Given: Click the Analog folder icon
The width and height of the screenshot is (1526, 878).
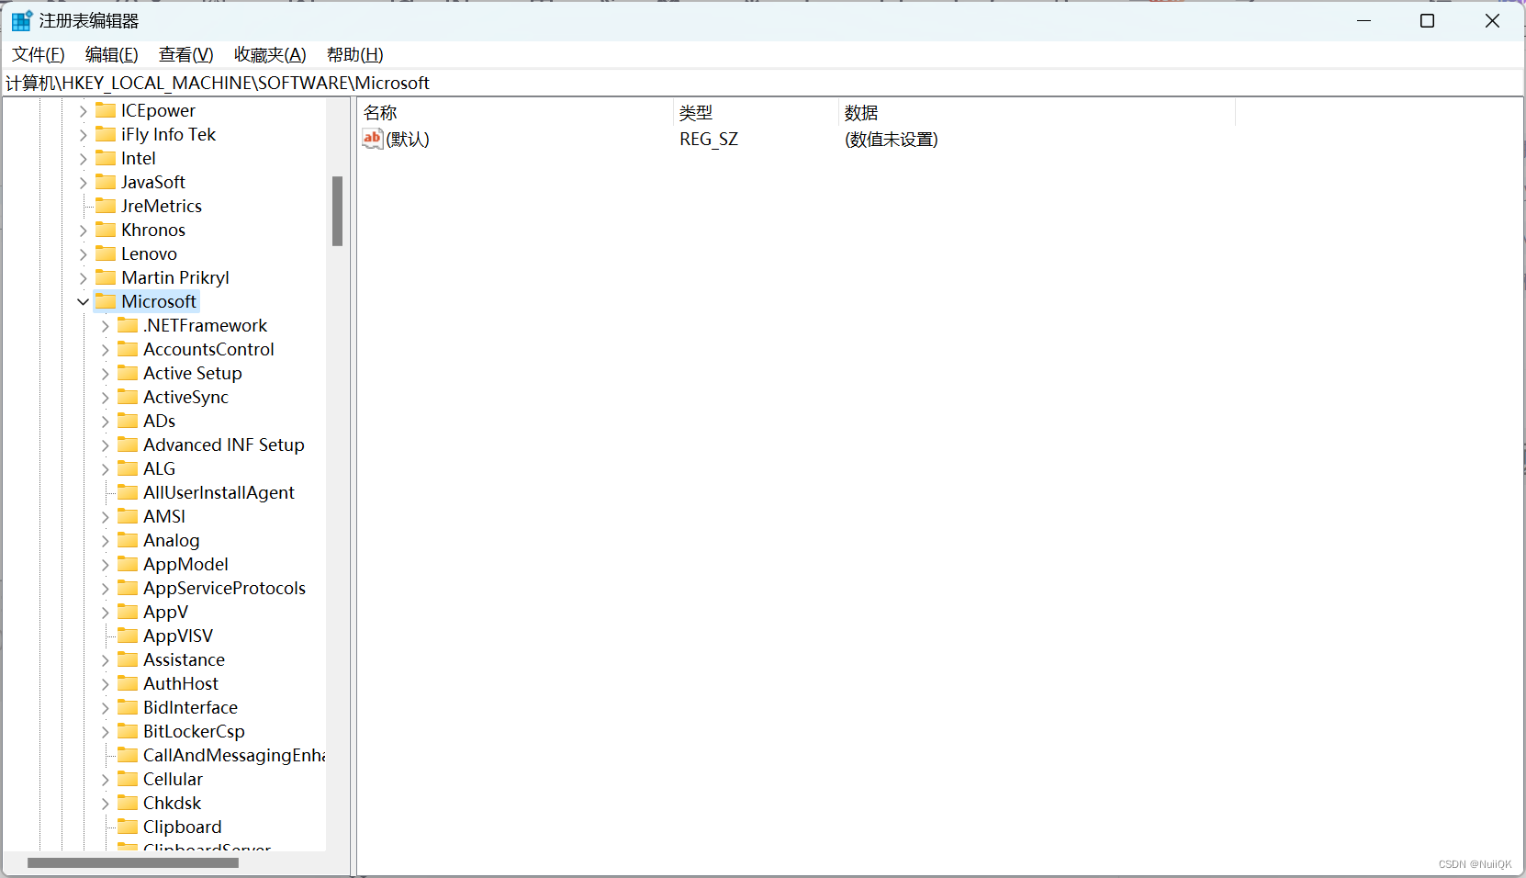Looking at the screenshot, I should coord(128,540).
